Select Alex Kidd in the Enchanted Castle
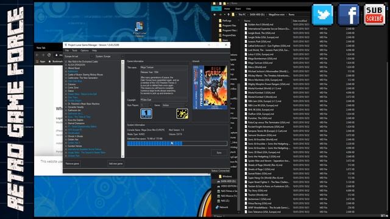The height and width of the screenshot is (219, 390). pos(83,61)
